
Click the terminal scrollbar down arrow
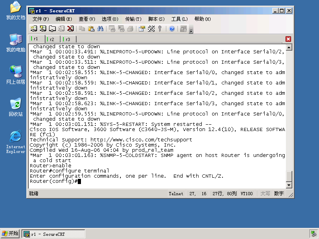tap(289, 185)
